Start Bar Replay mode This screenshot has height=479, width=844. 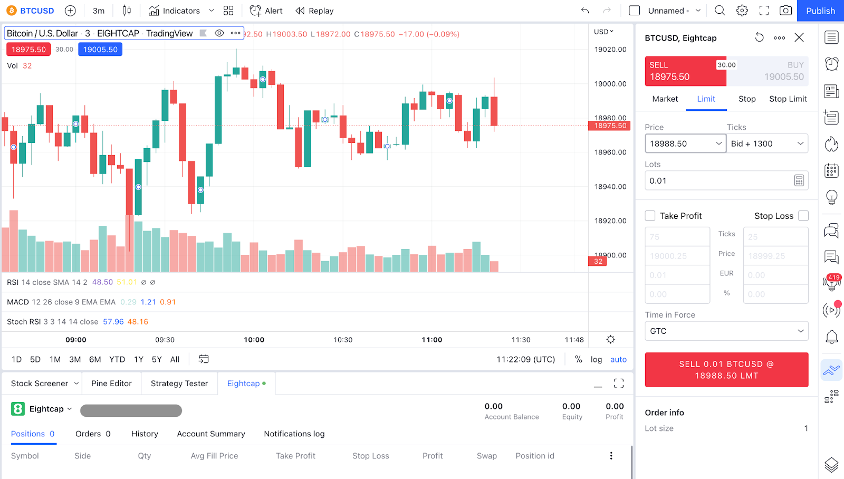(314, 11)
